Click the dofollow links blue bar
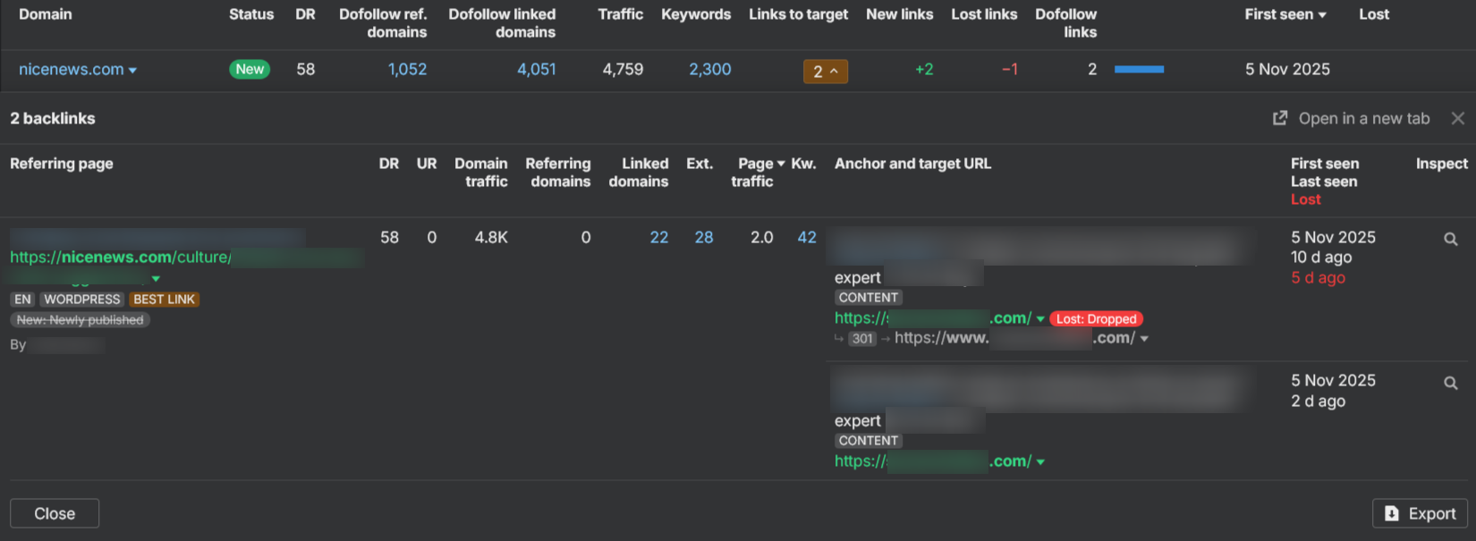 click(x=1139, y=69)
